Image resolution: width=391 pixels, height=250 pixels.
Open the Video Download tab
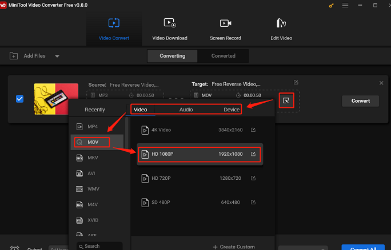tap(170, 29)
